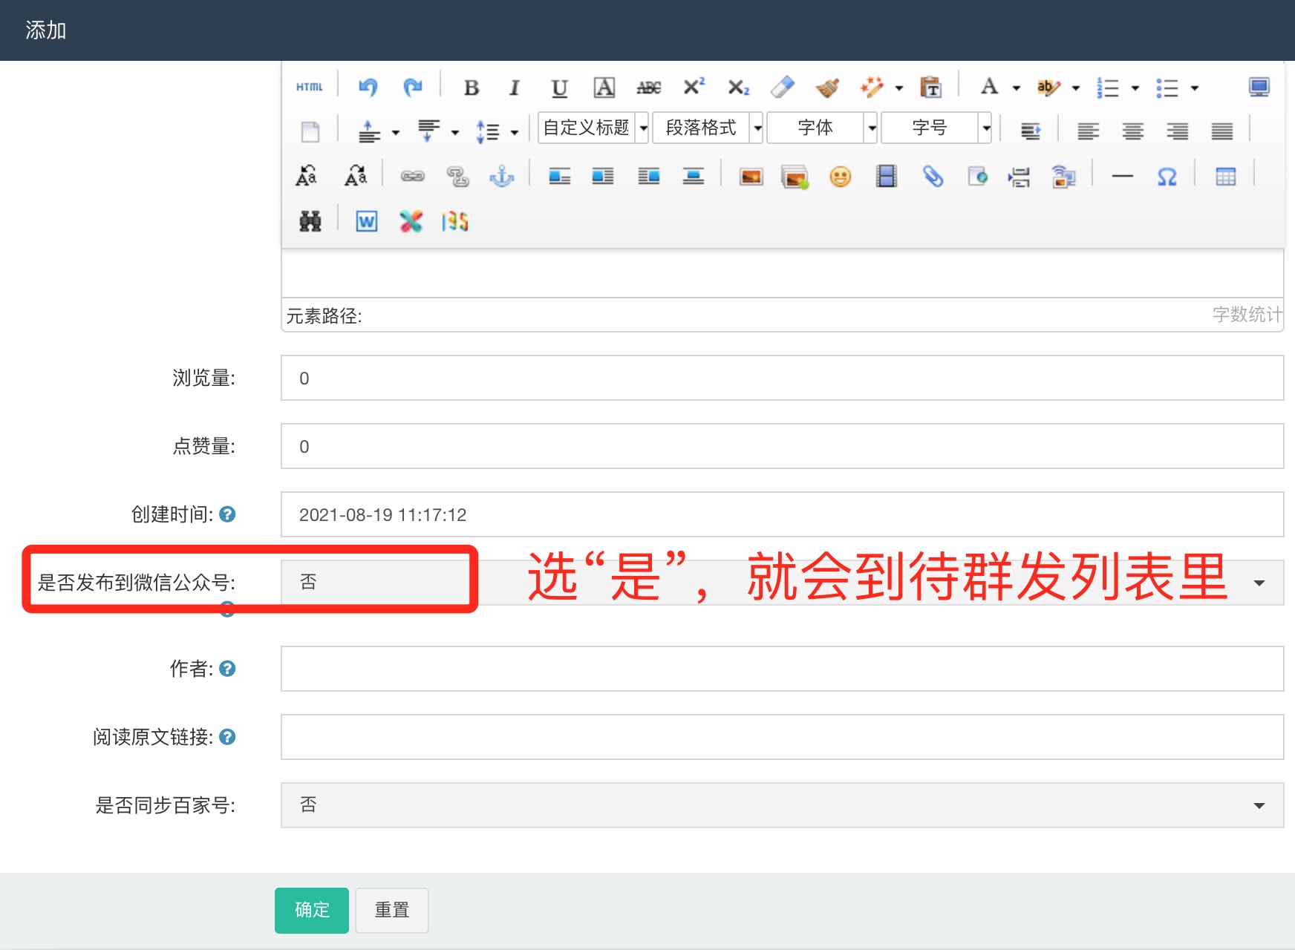Open the 段落格式 dropdown
1295x950 pixels.
click(x=708, y=128)
